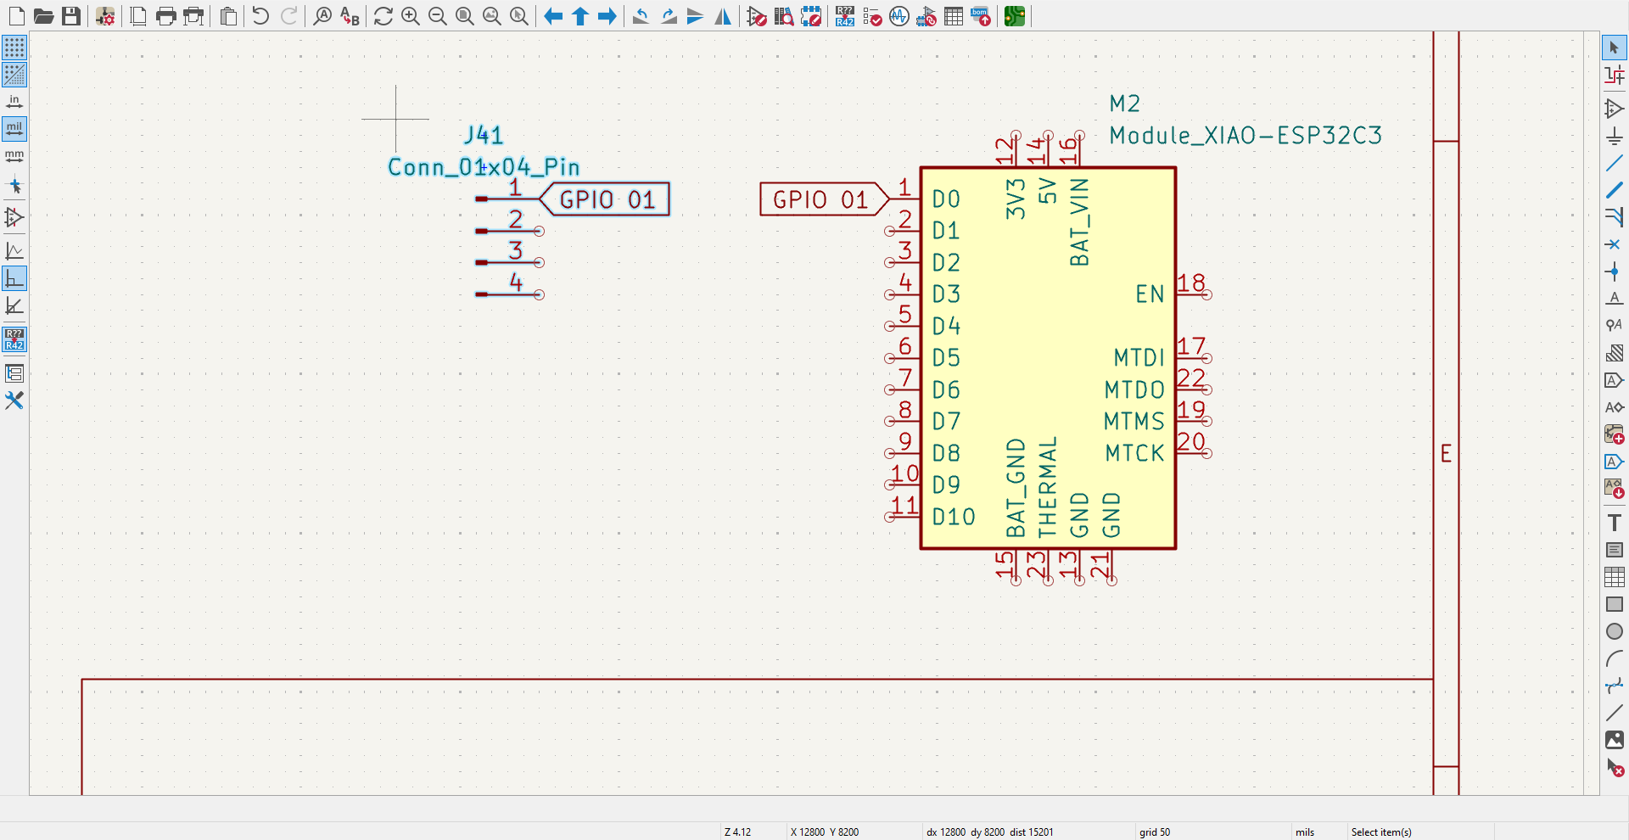Select the Circle drawing tool
Image resolution: width=1629 pixels, height=840 pixels.
point(1615,631)
